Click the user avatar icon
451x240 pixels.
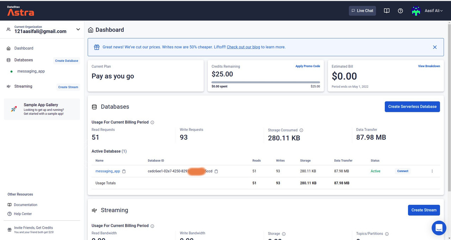[x=416, y=11]
